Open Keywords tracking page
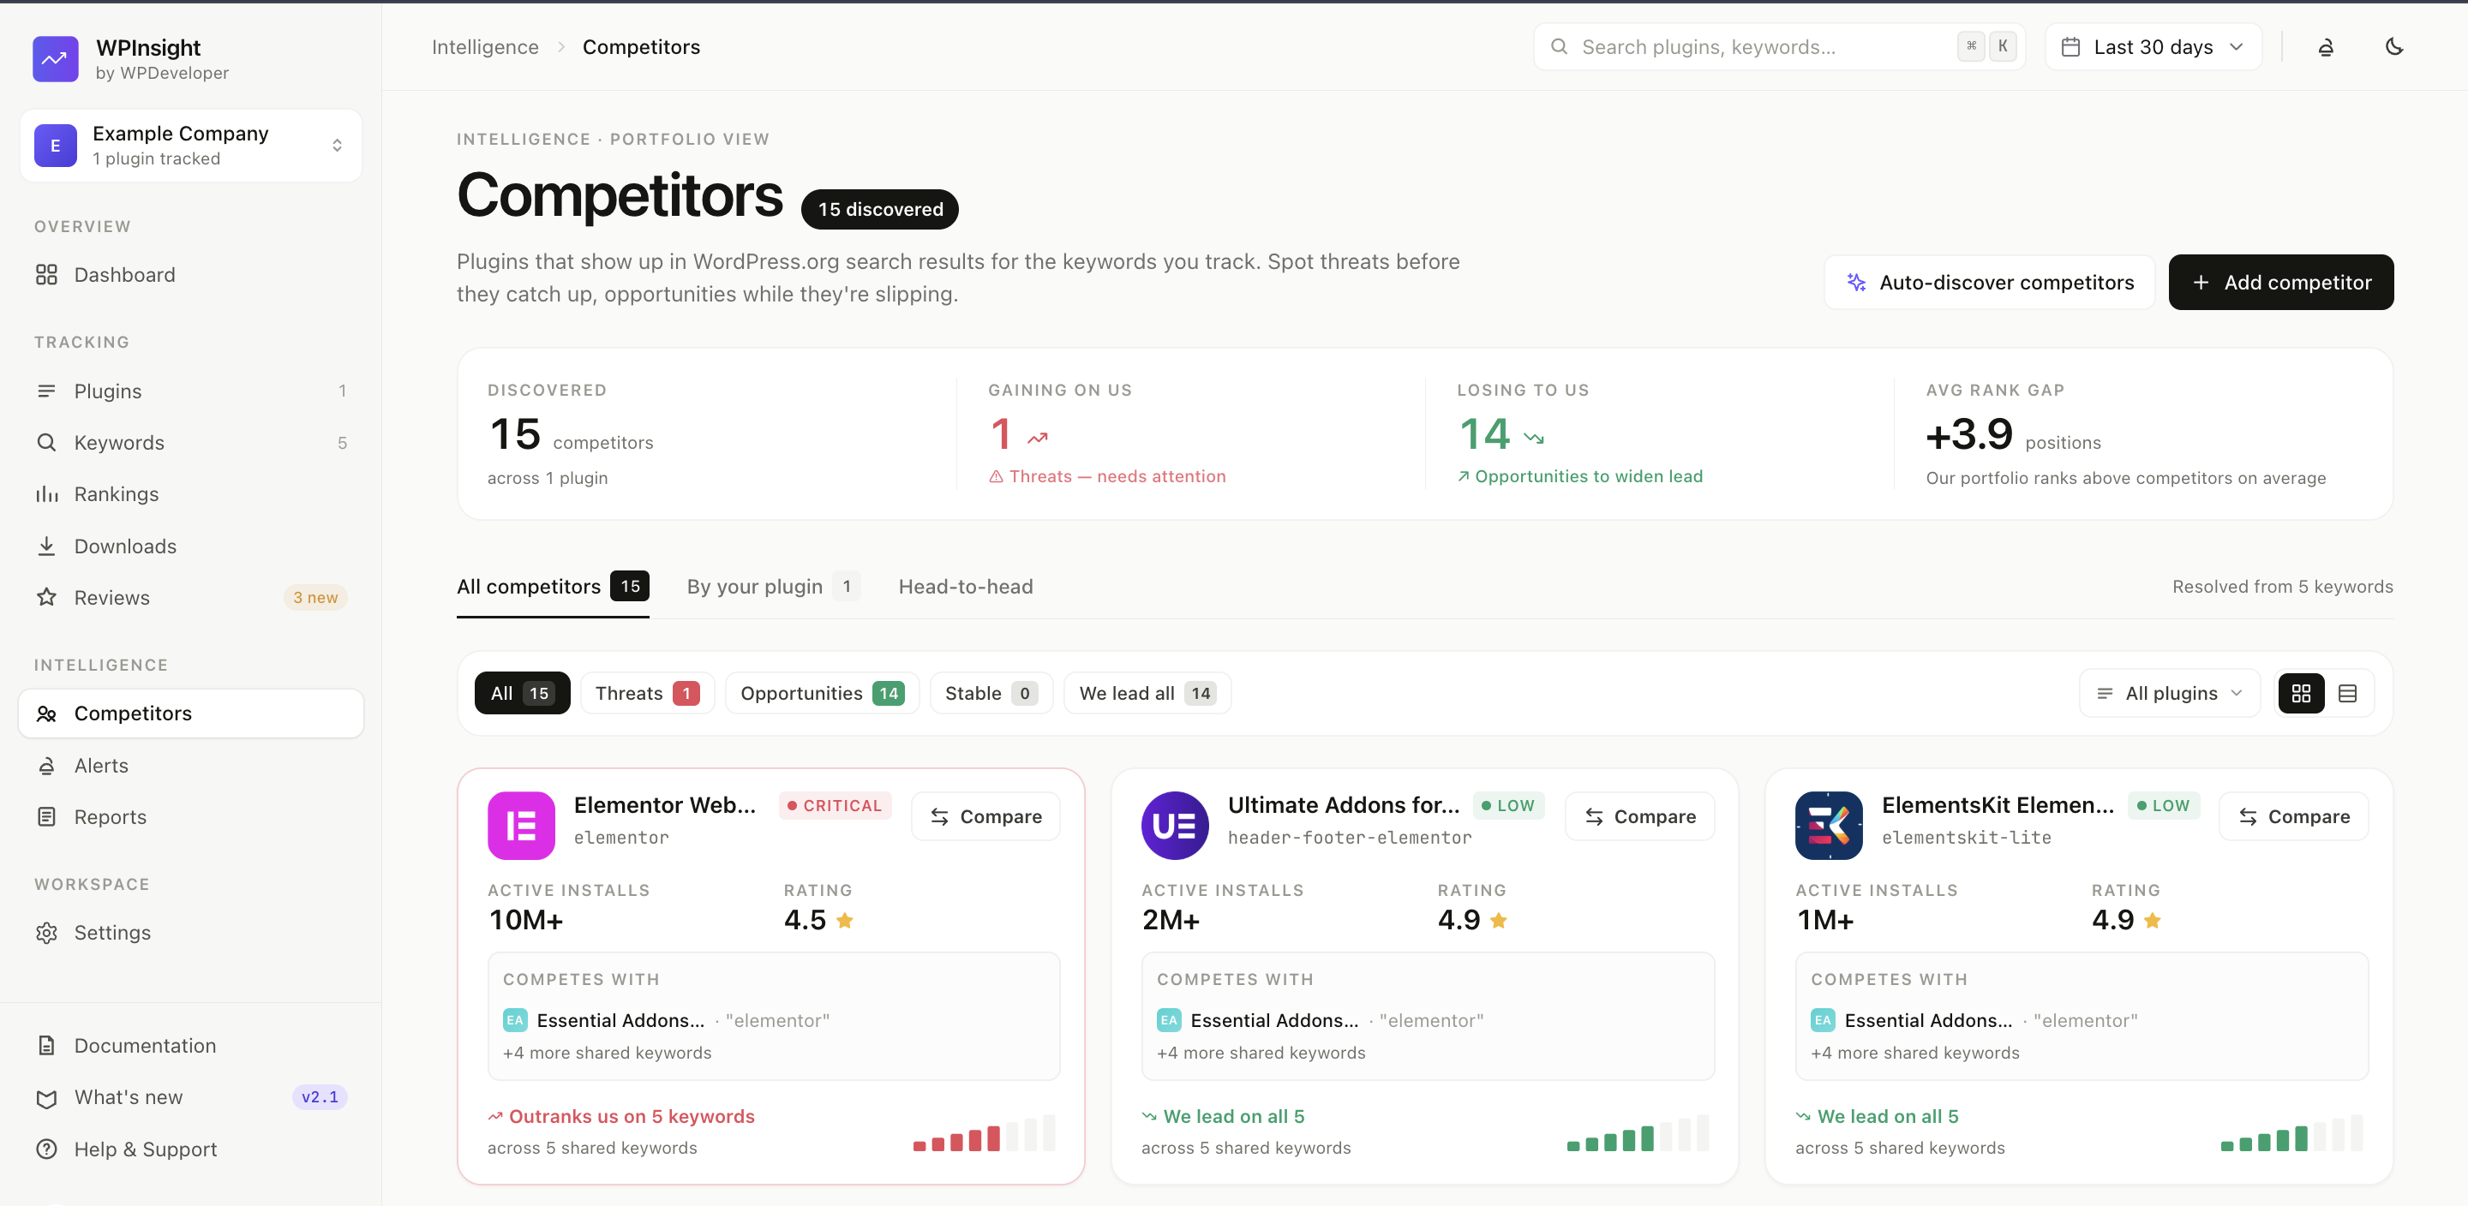 (x=190, y=443)
